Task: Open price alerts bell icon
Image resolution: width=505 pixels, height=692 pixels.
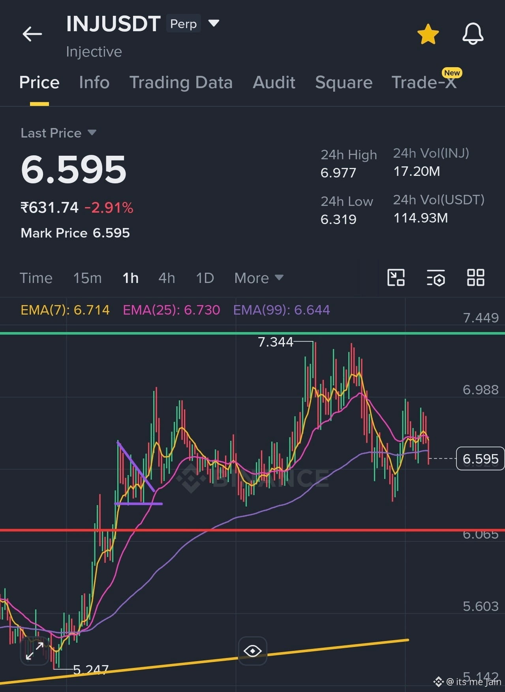Action: pos(473,34)
